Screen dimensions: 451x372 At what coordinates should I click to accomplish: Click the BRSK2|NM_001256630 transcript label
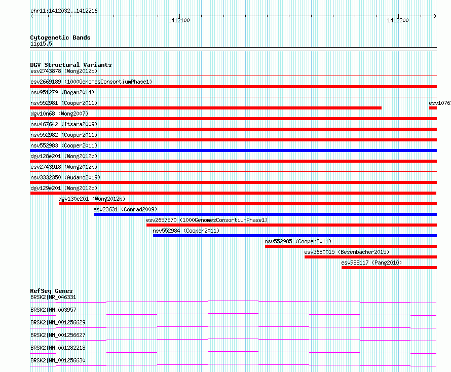pyautogui.click(x=58, y=360)
